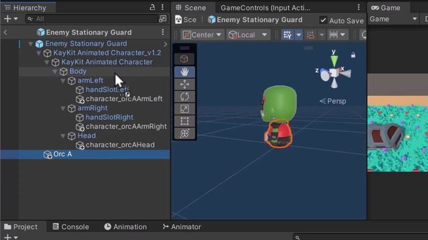Select character_orcAArmRight in Hierarchy
This screenshot has height=240, width=428.
click(x=126, y=127)
